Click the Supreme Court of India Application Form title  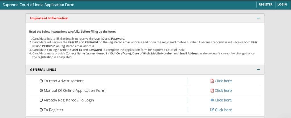coord(38,5)
